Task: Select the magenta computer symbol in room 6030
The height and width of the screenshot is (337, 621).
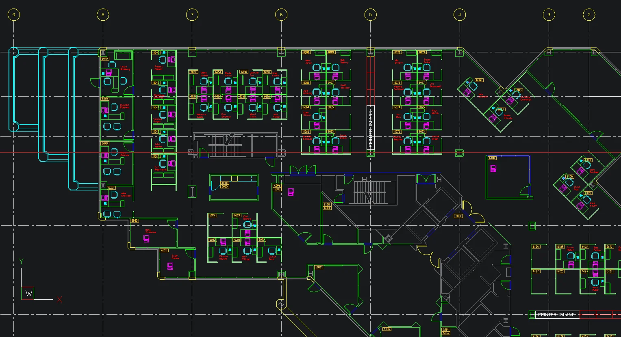Action: pos(146,239)
